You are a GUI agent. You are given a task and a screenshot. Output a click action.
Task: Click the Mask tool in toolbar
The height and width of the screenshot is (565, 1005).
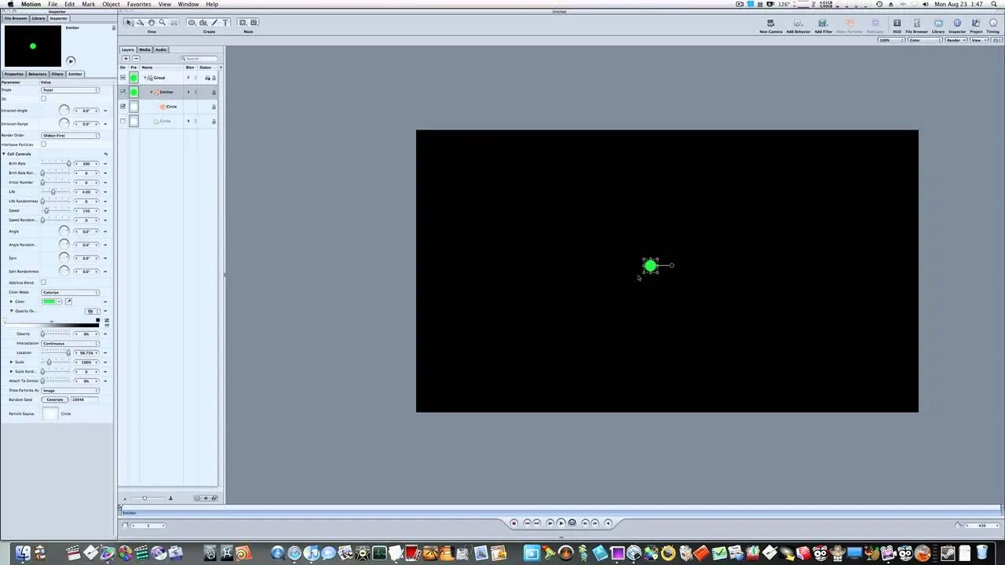tap(243, 23)
